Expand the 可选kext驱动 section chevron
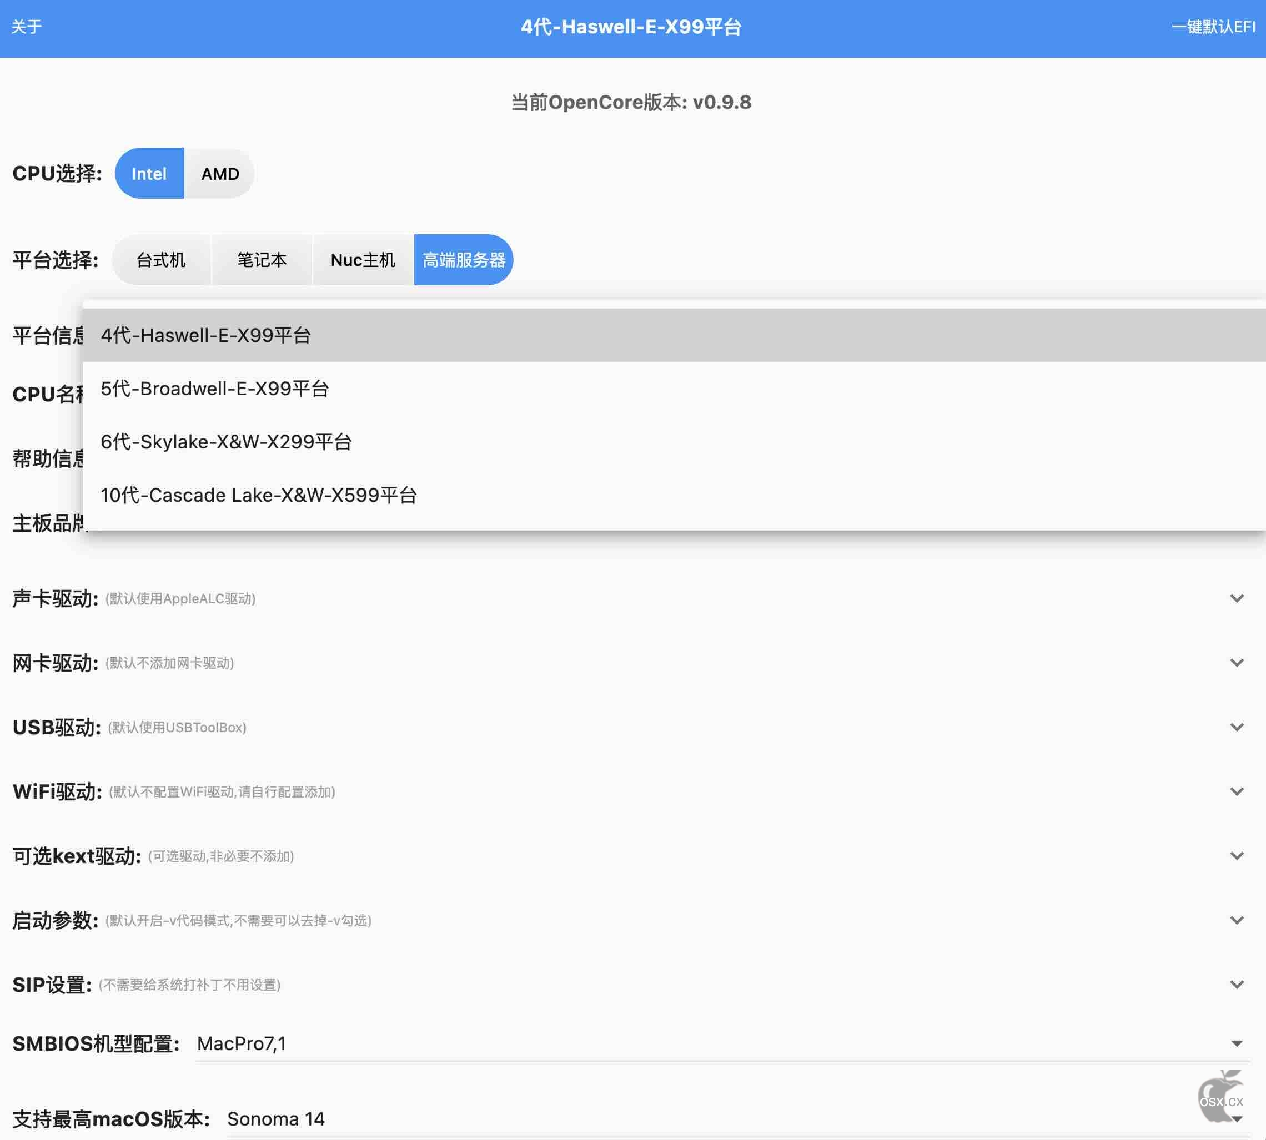The height and width of the screenshot is (1140, 1266). [x=1237, y=856]
